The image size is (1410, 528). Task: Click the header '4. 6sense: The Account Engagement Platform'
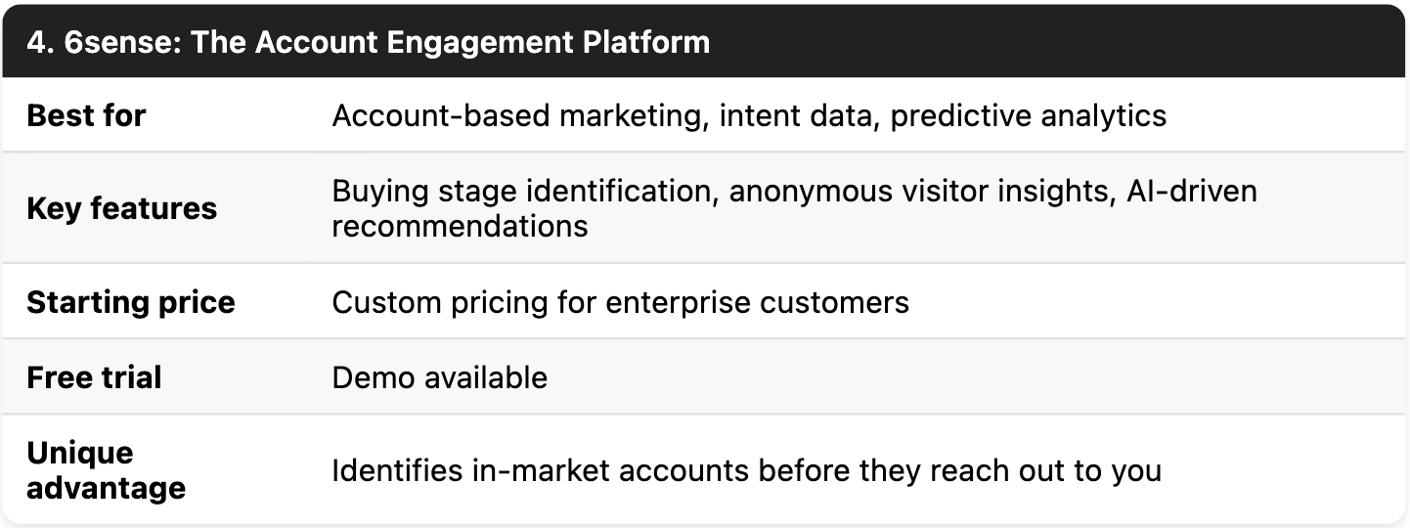point(369,43)
